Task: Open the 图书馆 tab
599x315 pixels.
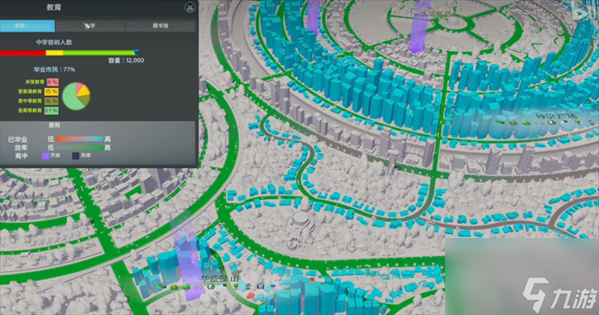Action: pyautogui.click(x=161, y=26)
